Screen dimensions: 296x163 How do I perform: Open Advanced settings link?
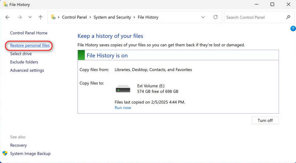click(x=27, y=70)
